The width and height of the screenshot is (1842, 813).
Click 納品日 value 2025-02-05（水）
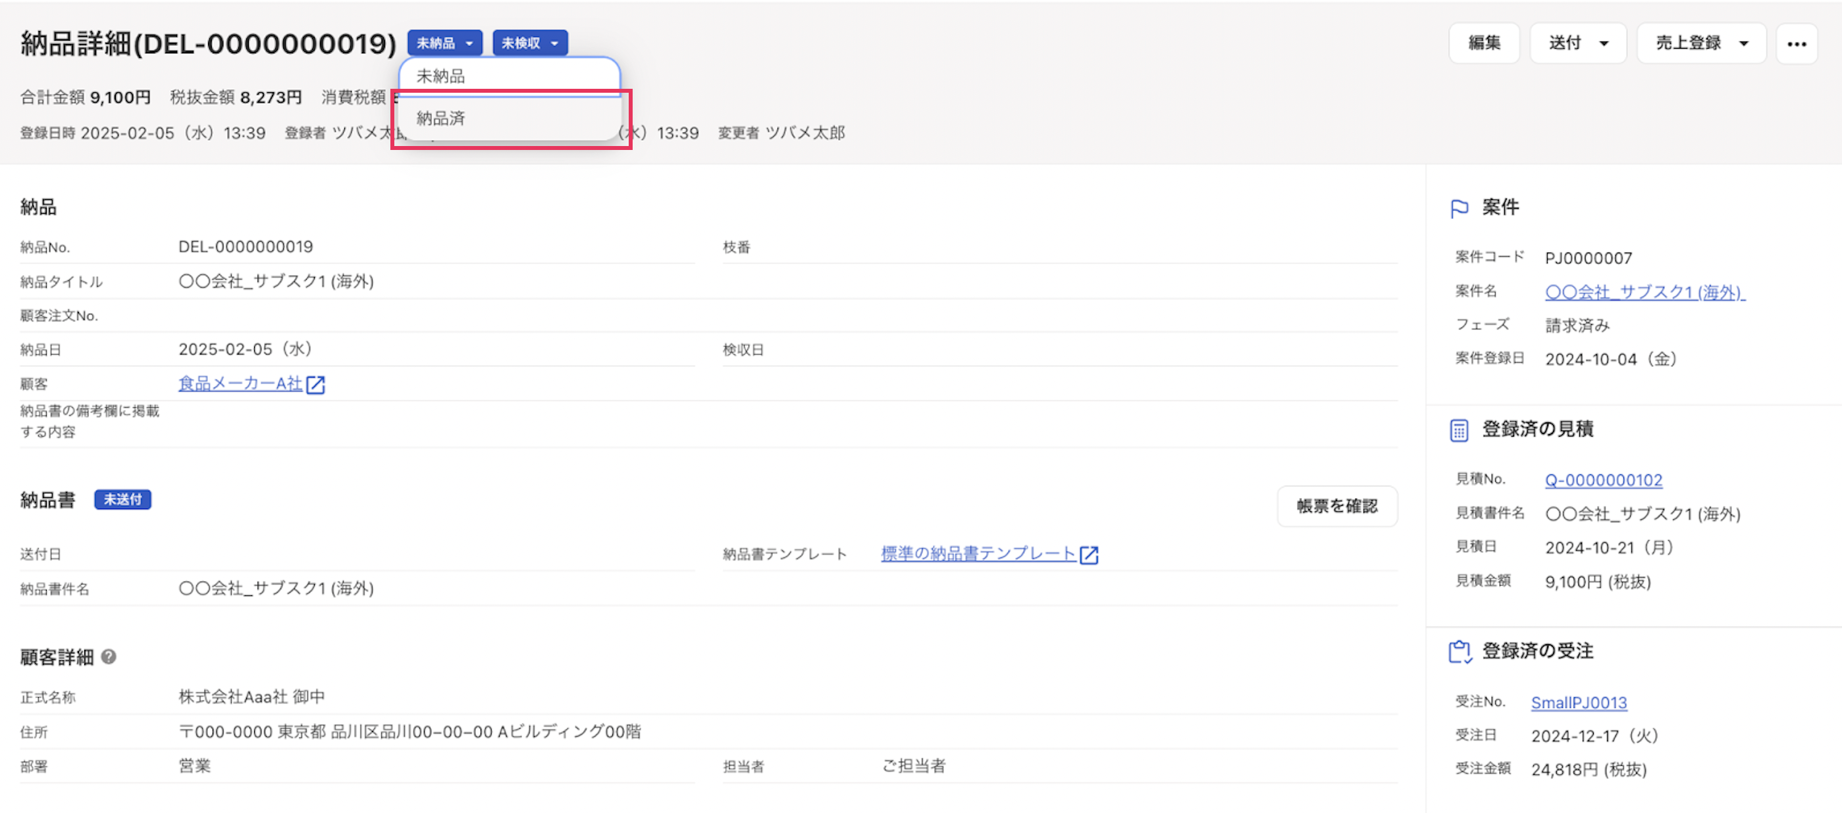pos(246,349)
